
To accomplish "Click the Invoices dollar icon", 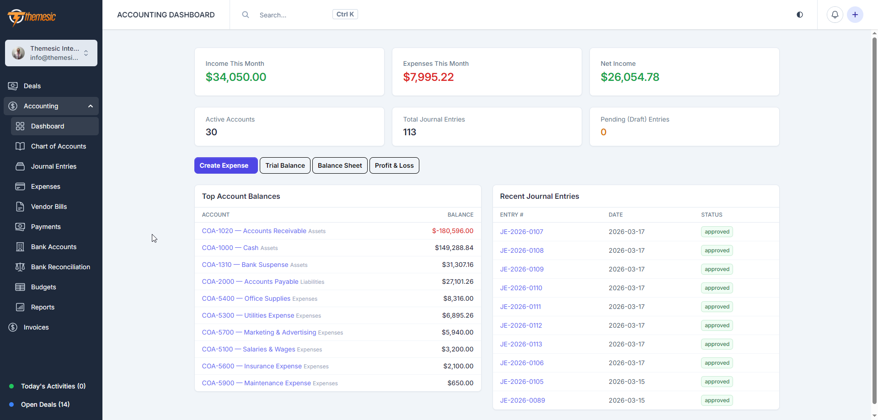I will click(12, 327).
